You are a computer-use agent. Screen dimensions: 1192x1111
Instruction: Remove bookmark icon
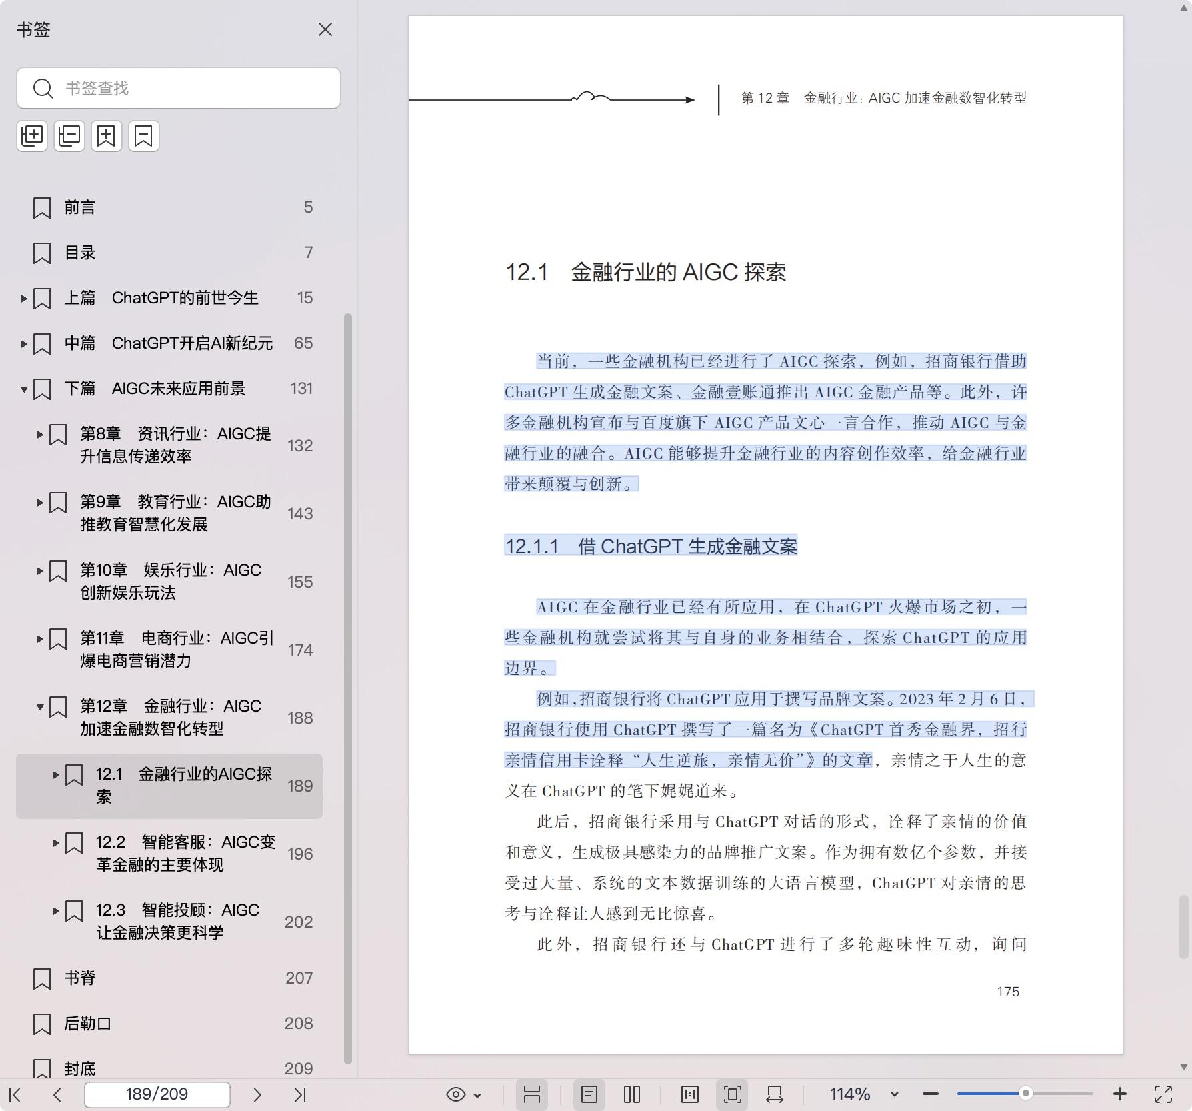pyautogui.click(x=144, y=136)
